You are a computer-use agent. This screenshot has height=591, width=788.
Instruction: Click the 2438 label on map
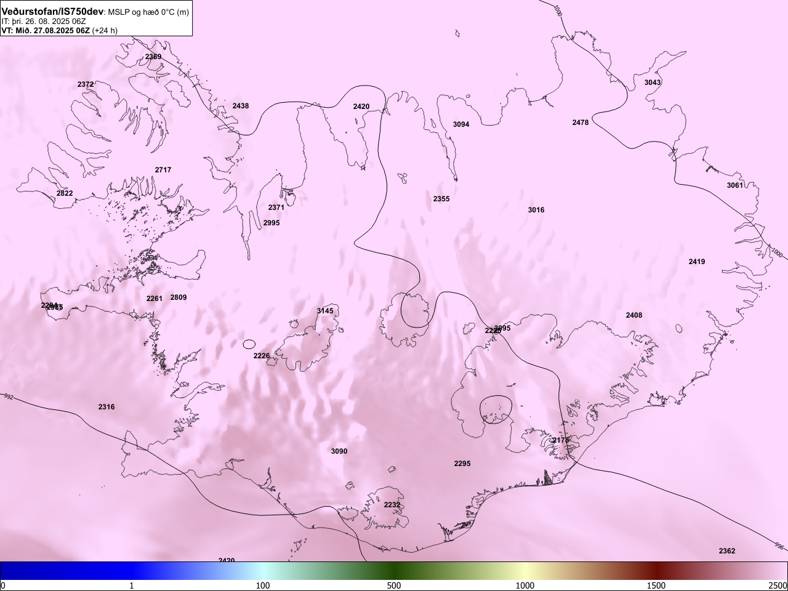click(241, 106)
